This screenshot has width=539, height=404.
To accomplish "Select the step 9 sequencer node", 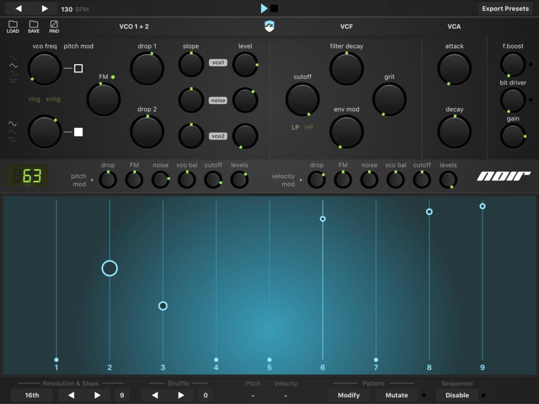I will click(483, 206).
